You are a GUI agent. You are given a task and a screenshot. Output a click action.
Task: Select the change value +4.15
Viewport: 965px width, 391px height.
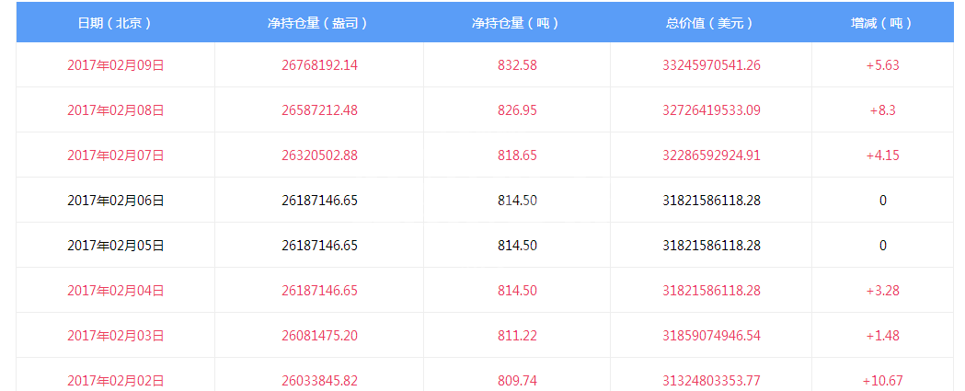(x=882, y=155)
